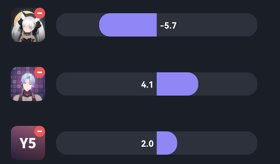This screenshot has width=280, height=164.
Task: Set the 2.0 slider to its minimum end
Action: click(x=59, y=143)
